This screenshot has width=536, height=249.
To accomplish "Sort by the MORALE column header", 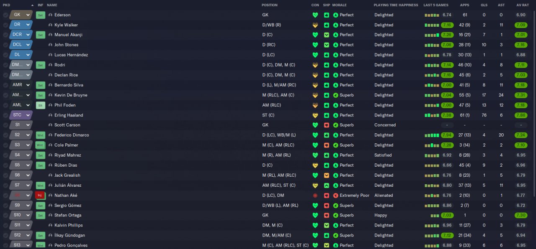I will click(339, 5).
